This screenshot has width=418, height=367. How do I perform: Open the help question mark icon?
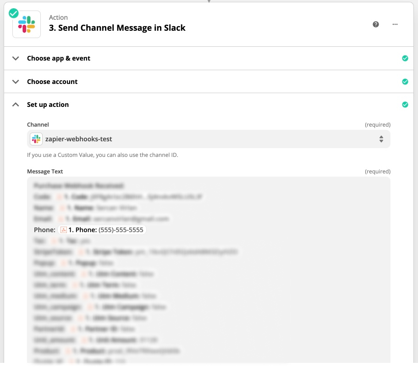(x=376, y=24)
